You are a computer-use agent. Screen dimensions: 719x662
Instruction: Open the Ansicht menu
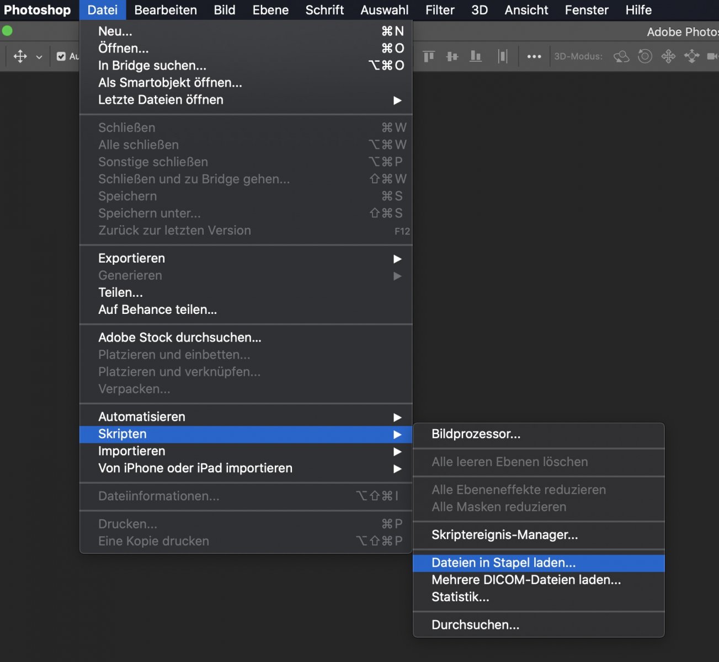[x=526, y=10]
